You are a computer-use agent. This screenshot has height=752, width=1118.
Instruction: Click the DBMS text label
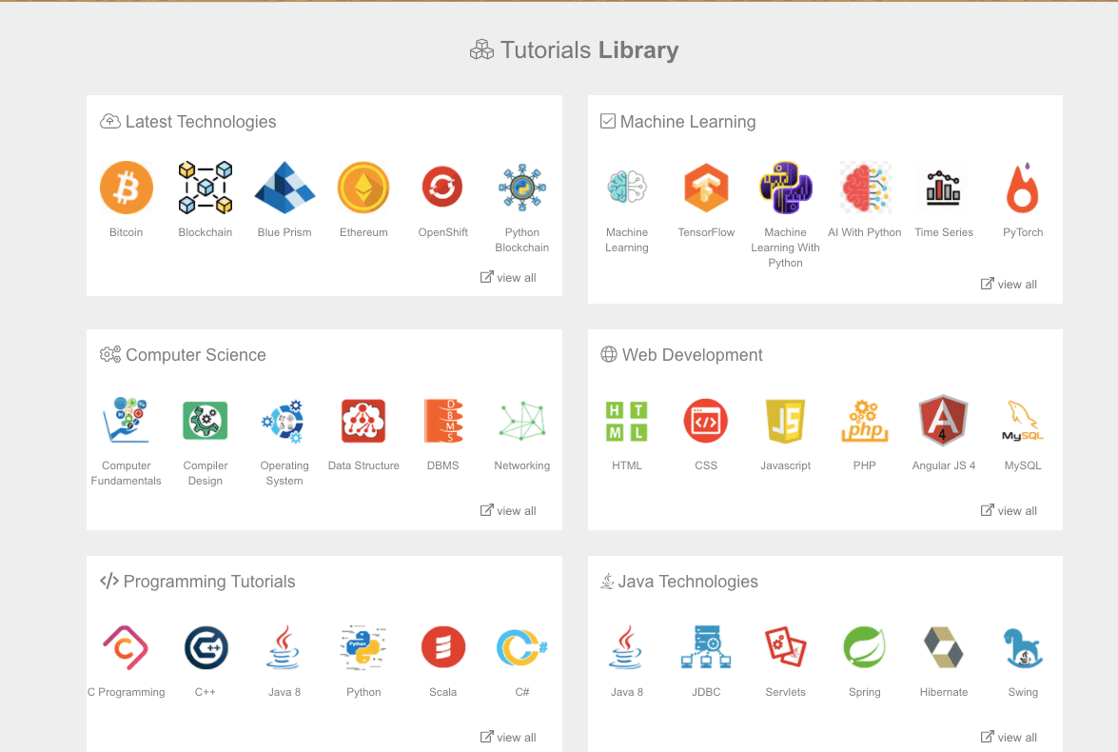442,465
